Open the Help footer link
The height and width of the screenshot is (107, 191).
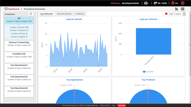pyautogui.click(x=114, y=105)
